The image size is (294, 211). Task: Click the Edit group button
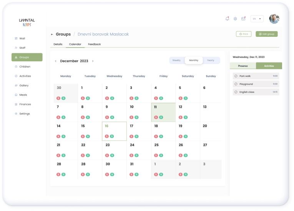tap(266, 34)
